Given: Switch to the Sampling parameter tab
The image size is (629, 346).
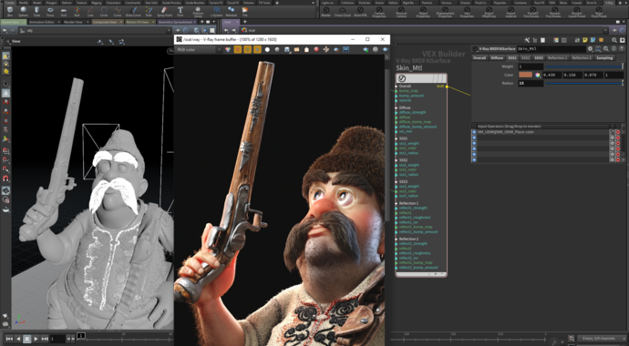Looking at the screenshot, I should coord(604,57).
